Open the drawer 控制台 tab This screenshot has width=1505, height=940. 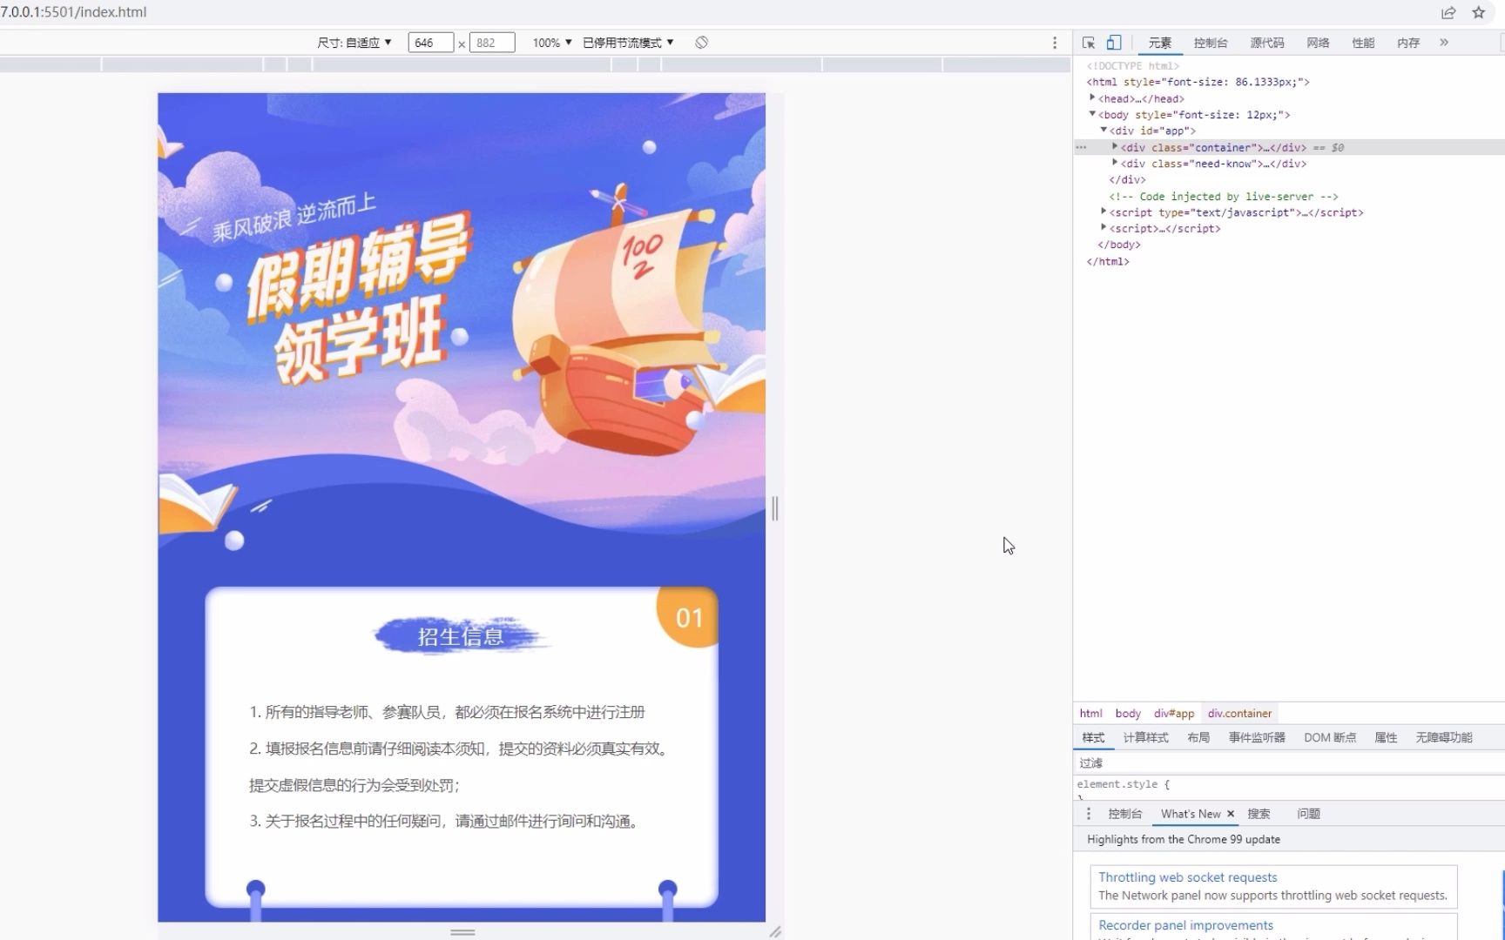(1124, 814)
